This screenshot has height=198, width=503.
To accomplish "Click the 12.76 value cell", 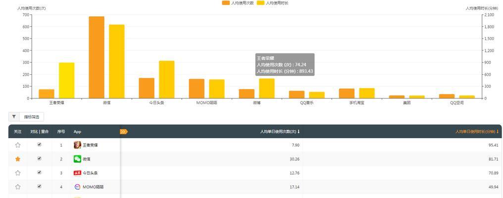I will coord(295,173).
